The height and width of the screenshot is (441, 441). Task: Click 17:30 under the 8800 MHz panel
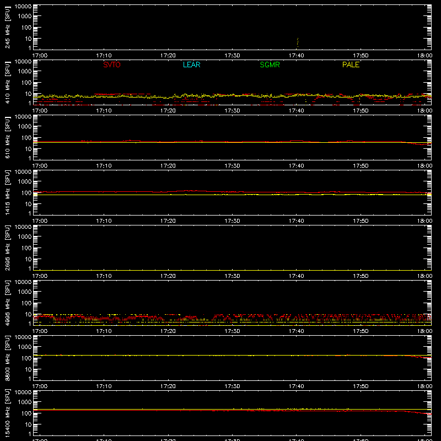click(232, 386)
